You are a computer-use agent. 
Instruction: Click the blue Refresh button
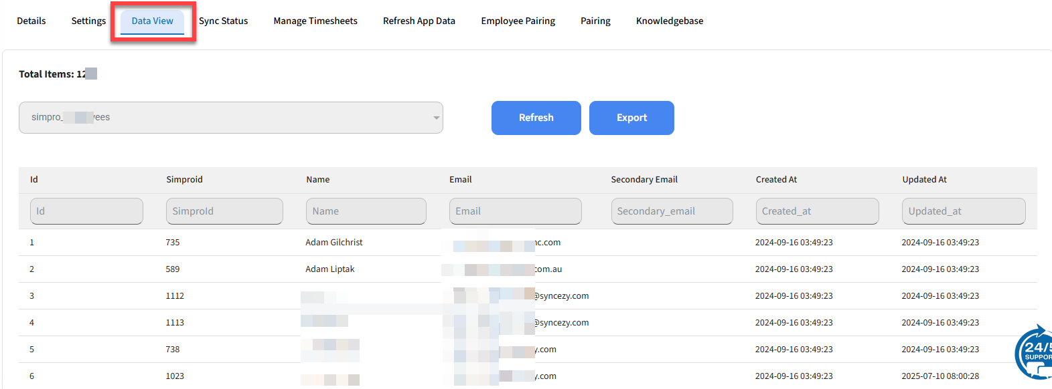tap(536, 118)
